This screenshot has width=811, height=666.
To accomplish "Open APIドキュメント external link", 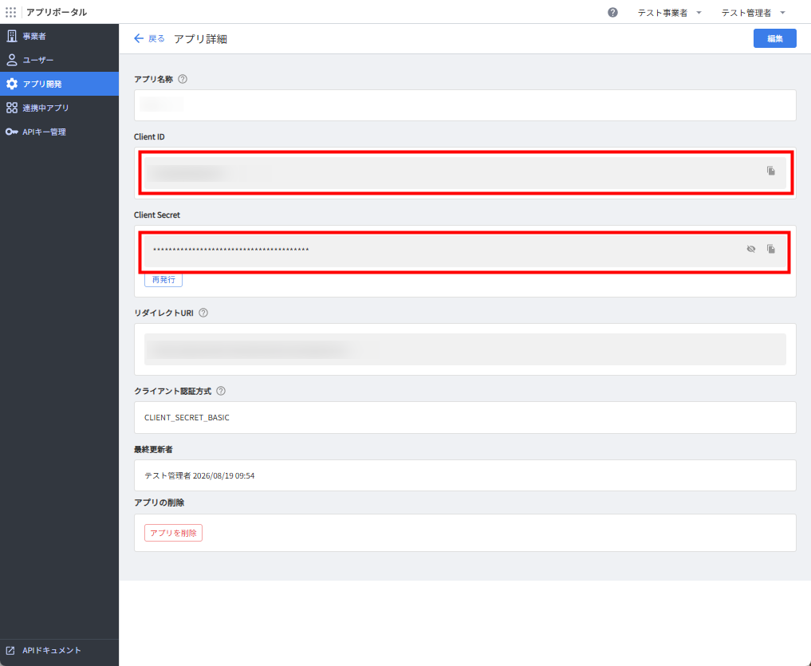I will [x=60, y=651].
